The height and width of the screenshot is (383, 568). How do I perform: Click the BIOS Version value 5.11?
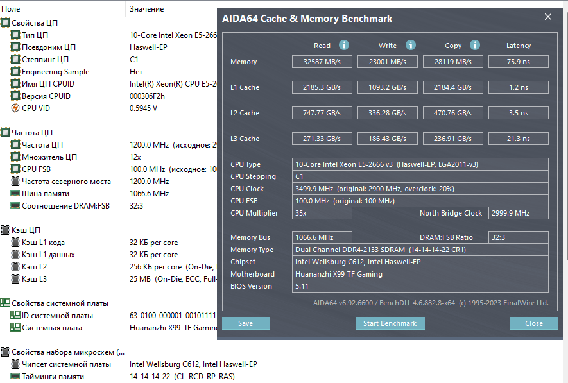[x=420, y=286]
